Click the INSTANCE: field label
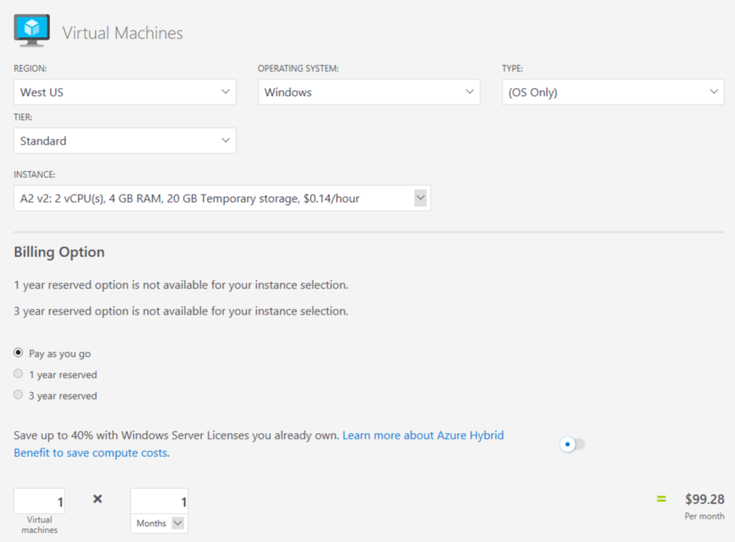 click(34, 174)
